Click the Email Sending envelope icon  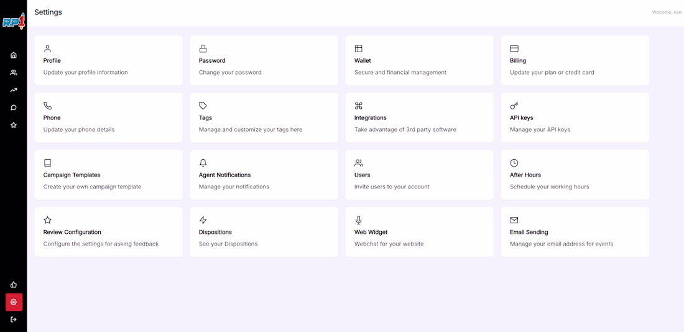pyautogui.click(x=514, y=220)
